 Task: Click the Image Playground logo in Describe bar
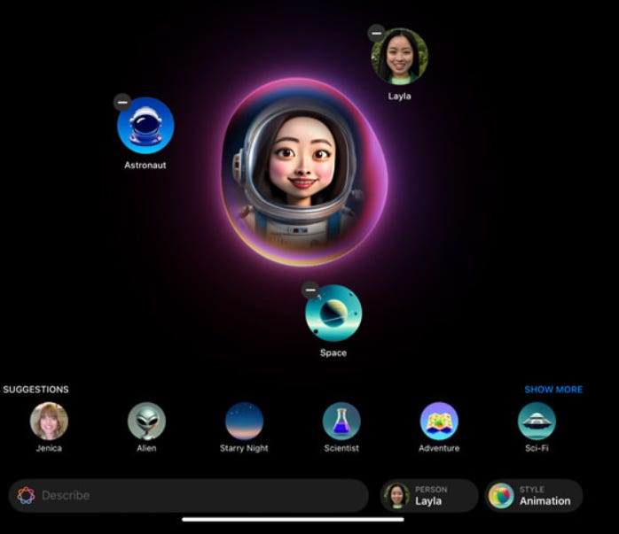pyautogui.click(x=26, y=495)
